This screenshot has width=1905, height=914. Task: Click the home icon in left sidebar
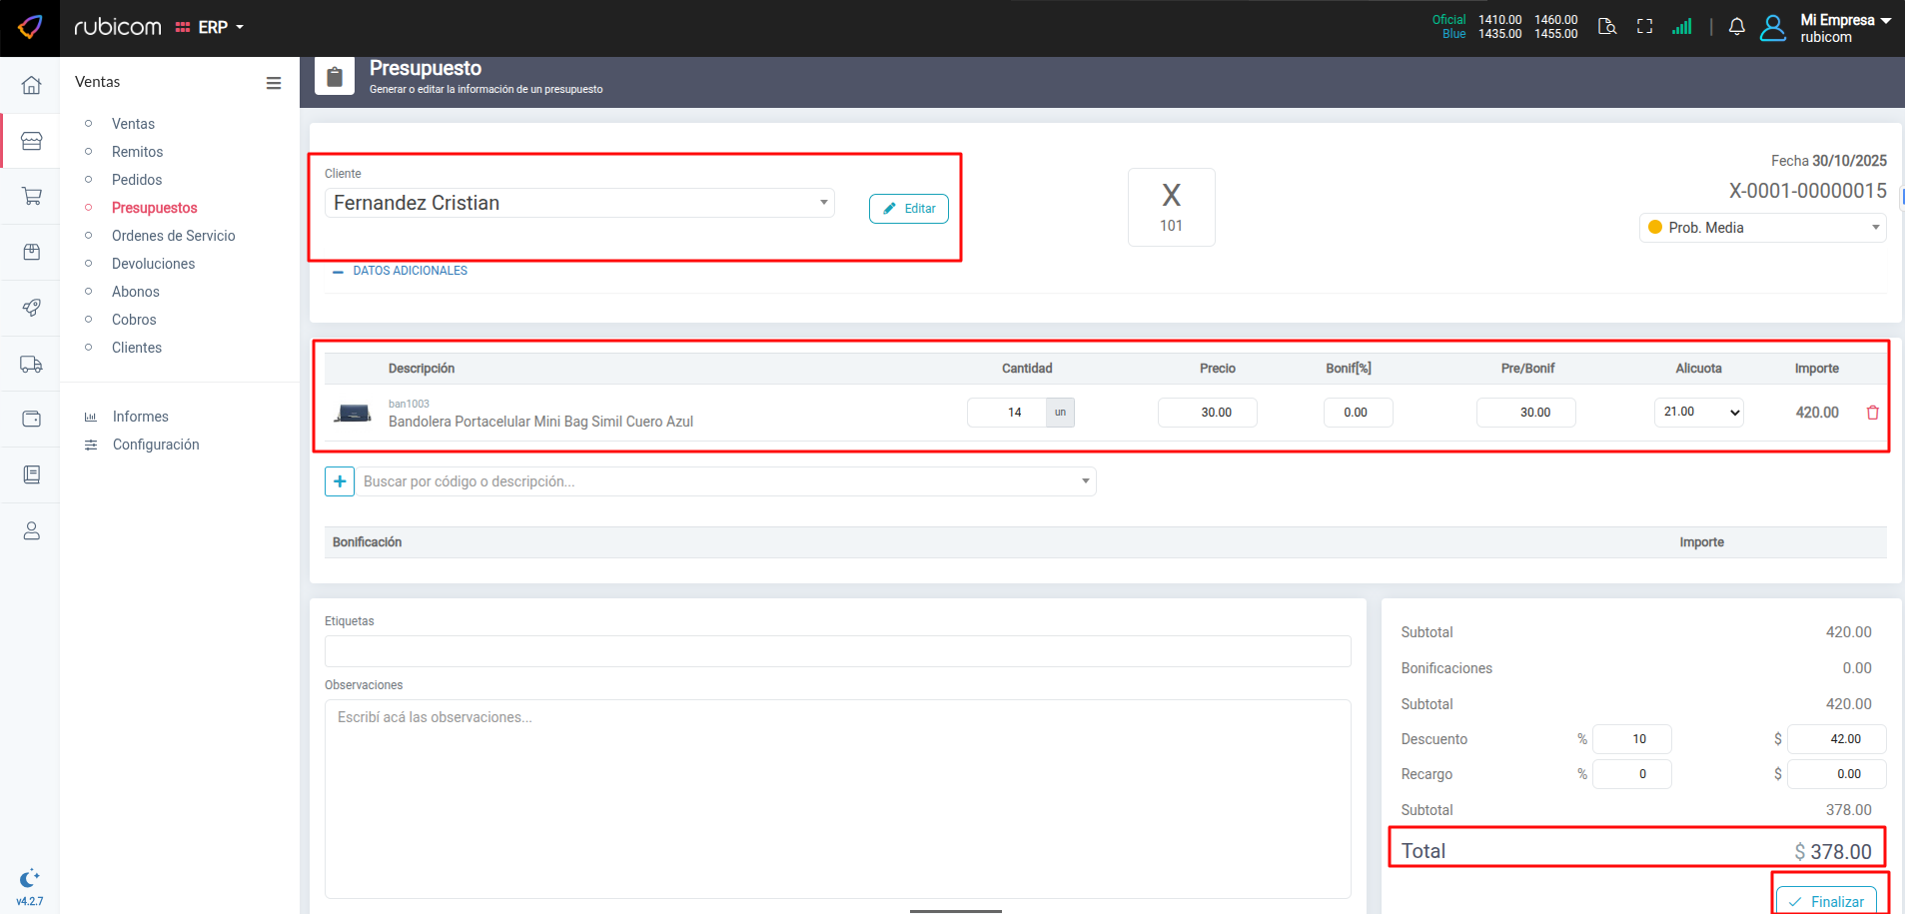[x=31, y=85]
